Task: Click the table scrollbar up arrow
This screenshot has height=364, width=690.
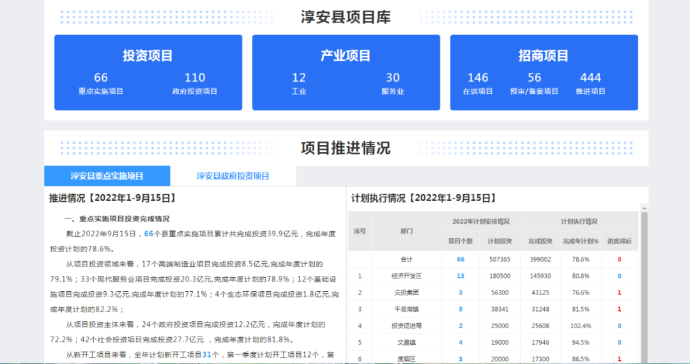Action: click(644, 208)
